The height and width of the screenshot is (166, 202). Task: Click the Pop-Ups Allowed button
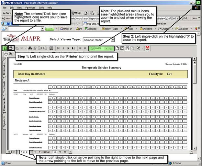click(x=91, y=24)
